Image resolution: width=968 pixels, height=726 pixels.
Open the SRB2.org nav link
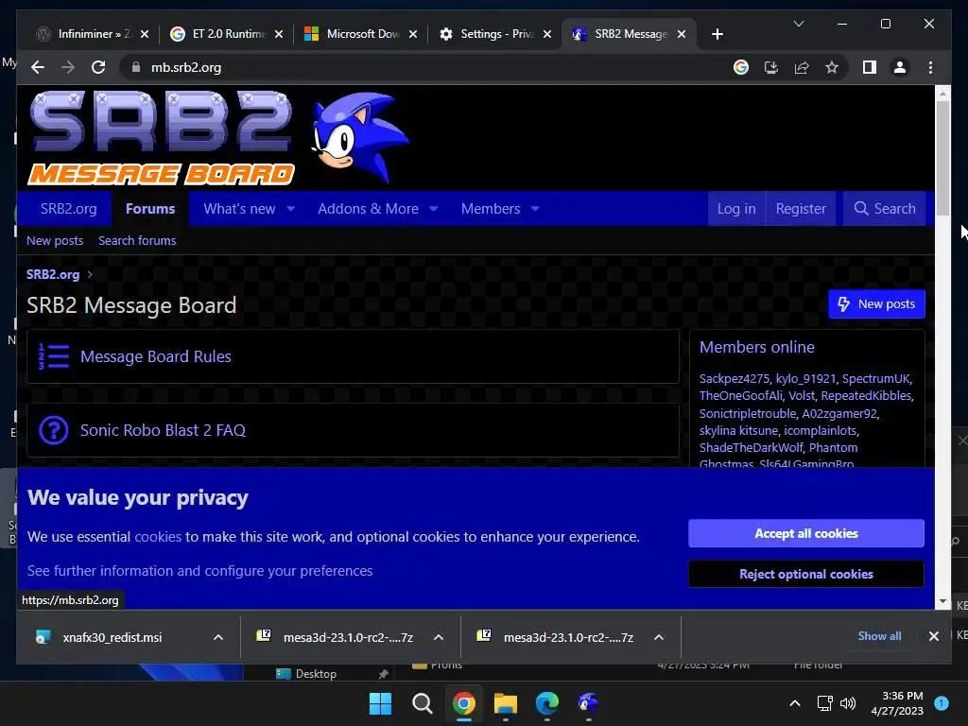coord(68,209)
